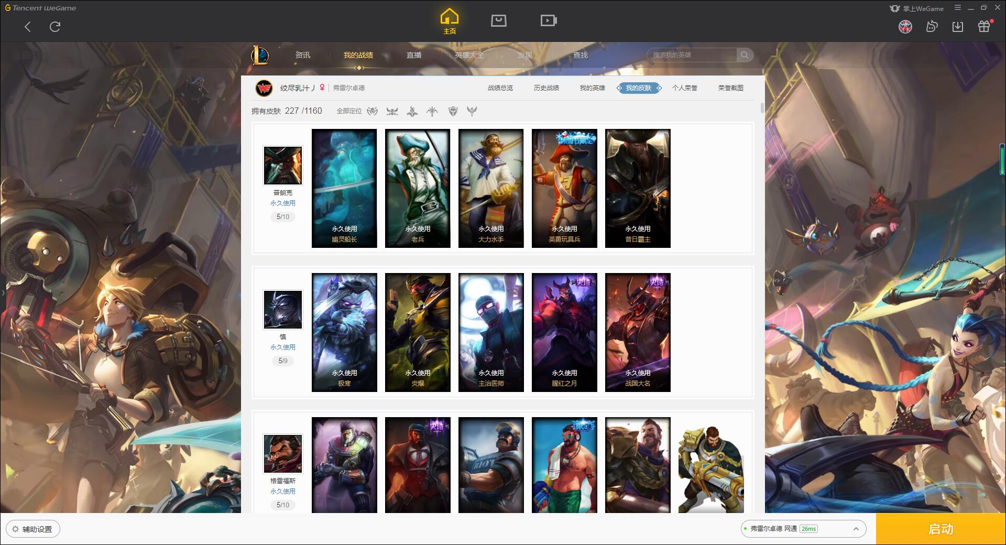The height and width of the screenshot is (545, 1006).
Task: Expand the left edge sidebar arrow
Action: pyautogui.click(x=3, y=293)
